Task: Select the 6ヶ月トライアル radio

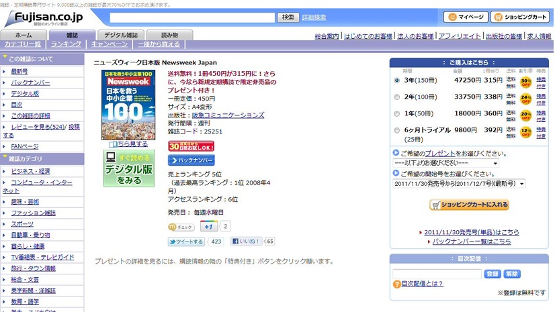Action: 397,130
